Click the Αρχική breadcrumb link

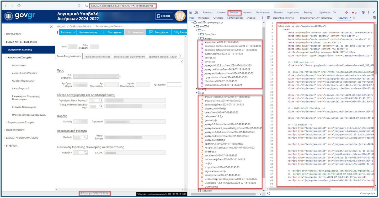pos(61,26)
